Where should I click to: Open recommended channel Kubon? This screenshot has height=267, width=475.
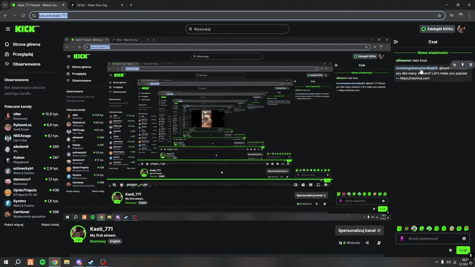click(32, 159)
